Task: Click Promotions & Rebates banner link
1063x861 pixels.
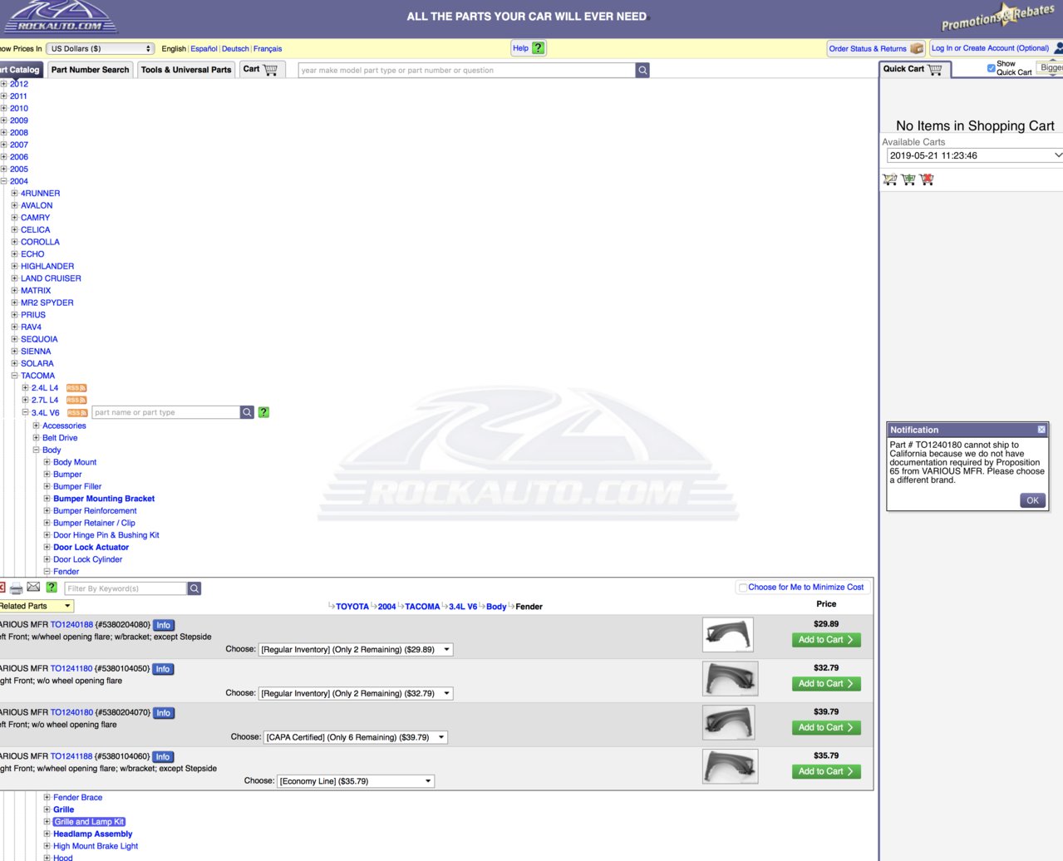Action: pos(997,17)
